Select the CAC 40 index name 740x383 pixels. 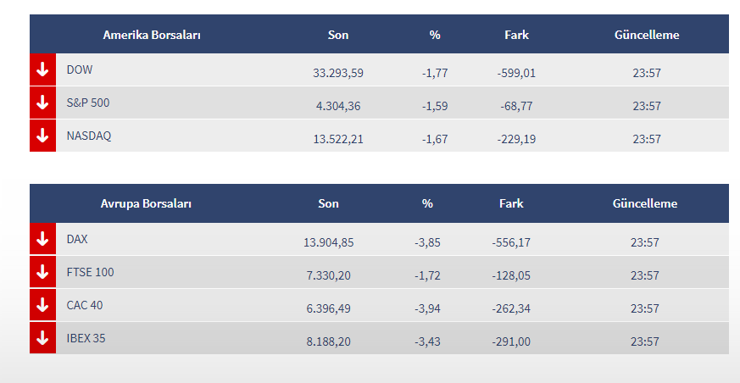coord(85,305)
